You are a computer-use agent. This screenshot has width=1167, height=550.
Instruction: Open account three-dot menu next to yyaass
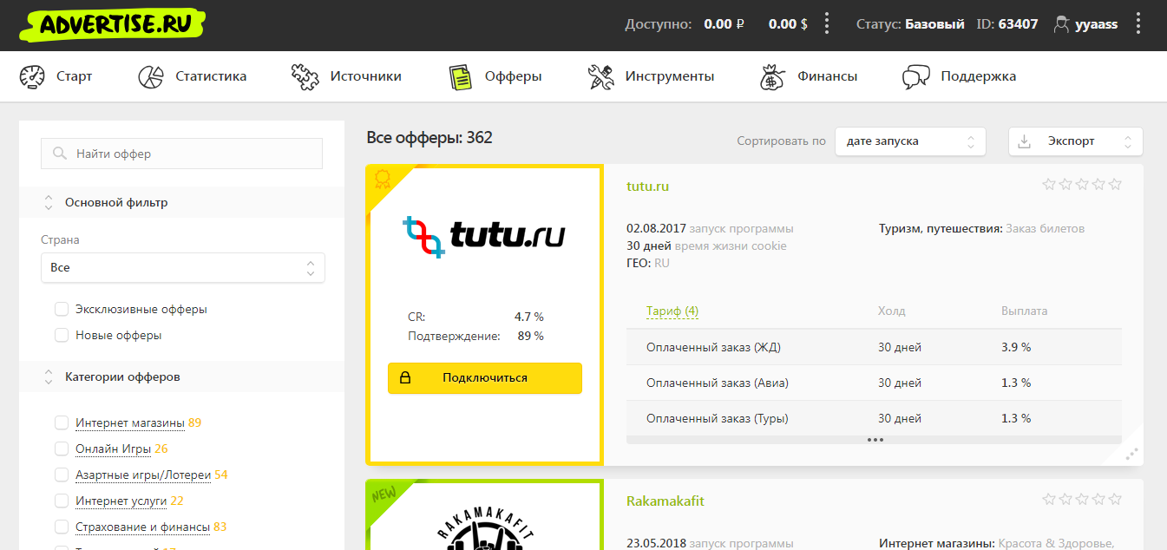[1138, 24]
